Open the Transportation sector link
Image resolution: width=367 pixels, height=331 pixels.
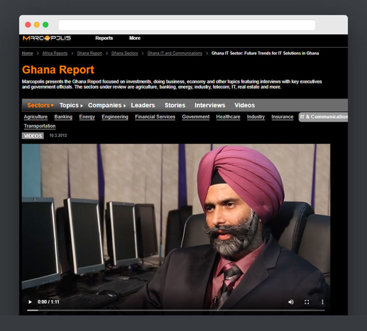[39, 126]
